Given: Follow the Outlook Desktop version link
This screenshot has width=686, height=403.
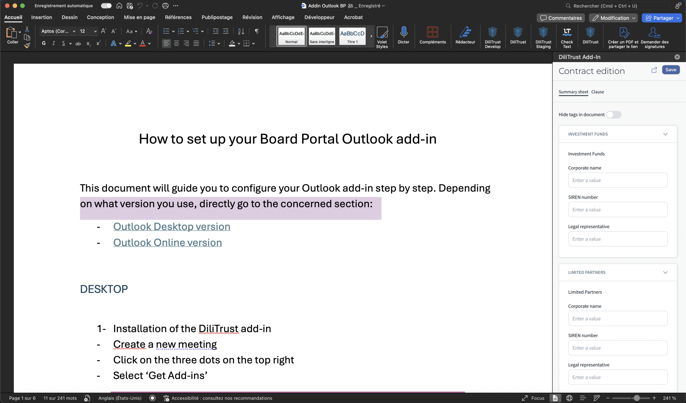Looking at the screenshot, I should 171,227.
